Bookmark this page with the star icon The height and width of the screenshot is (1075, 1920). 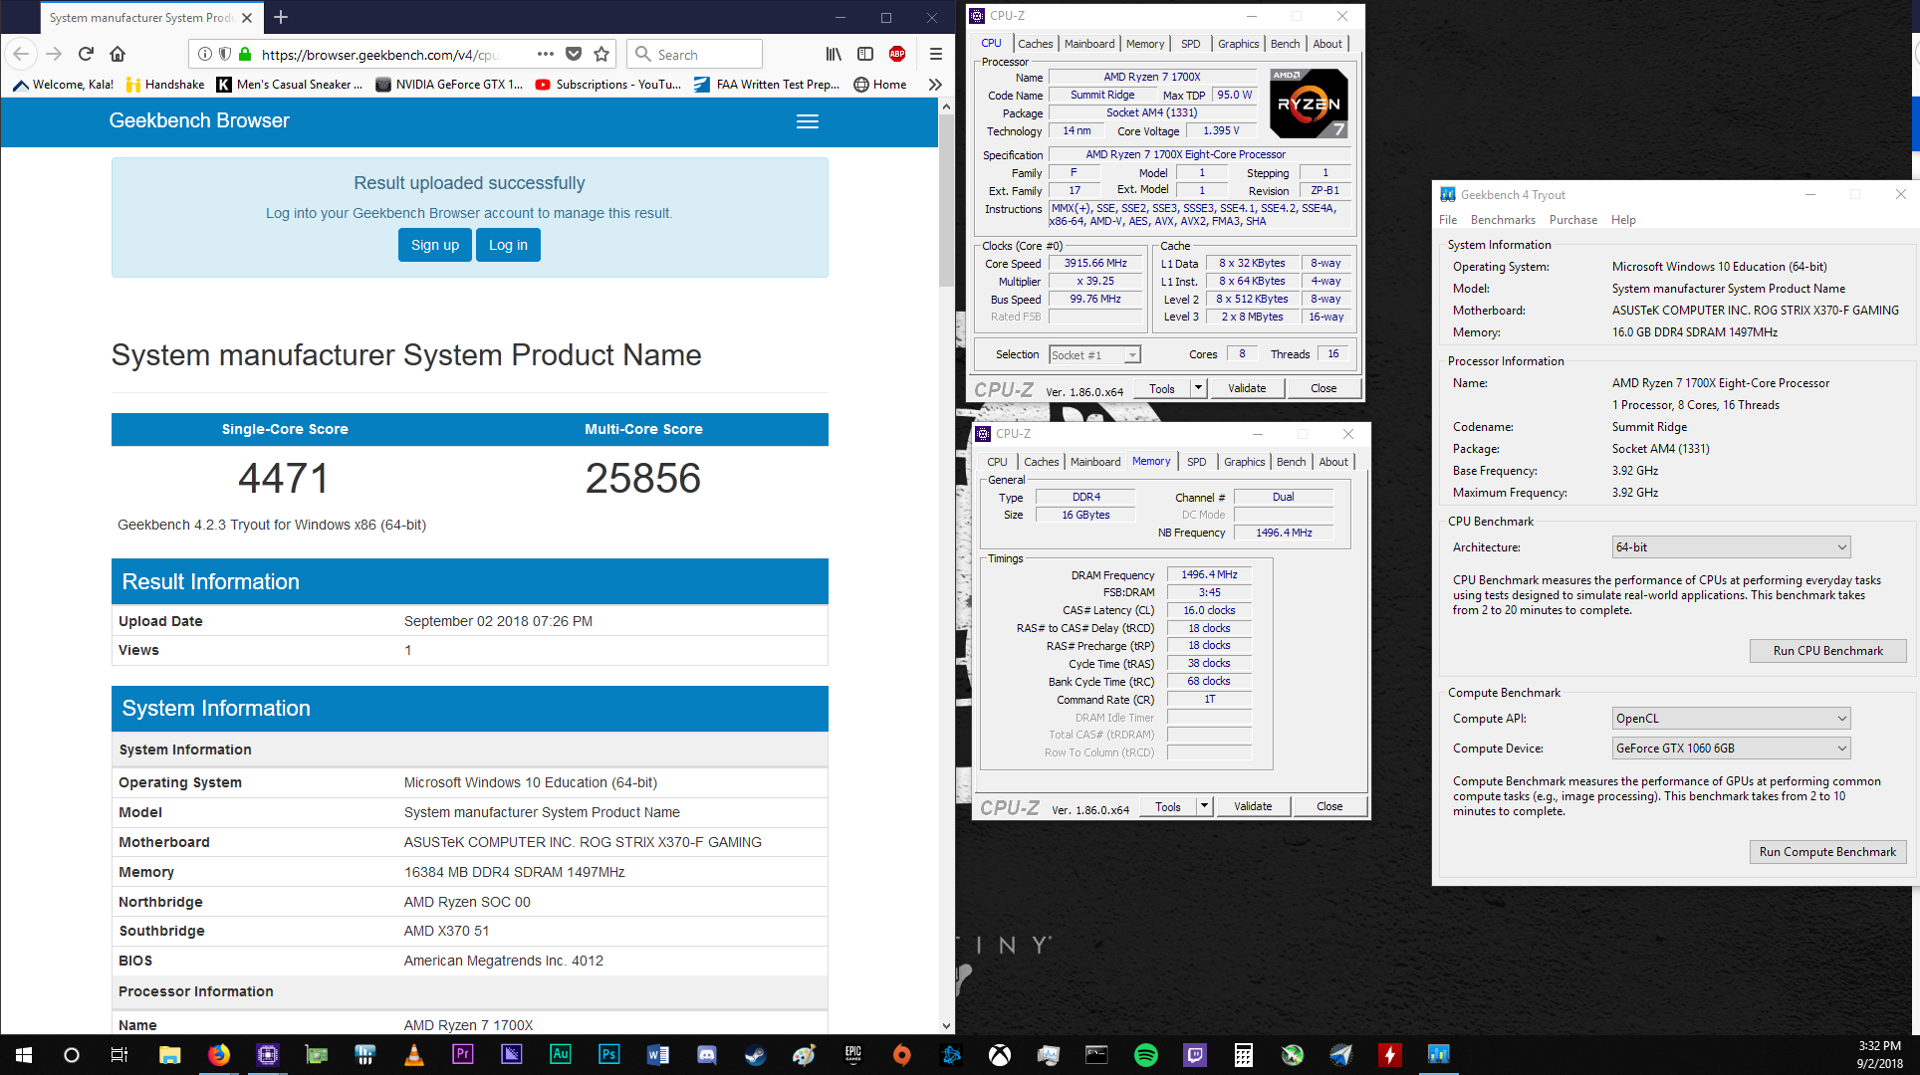pos(601,54)
